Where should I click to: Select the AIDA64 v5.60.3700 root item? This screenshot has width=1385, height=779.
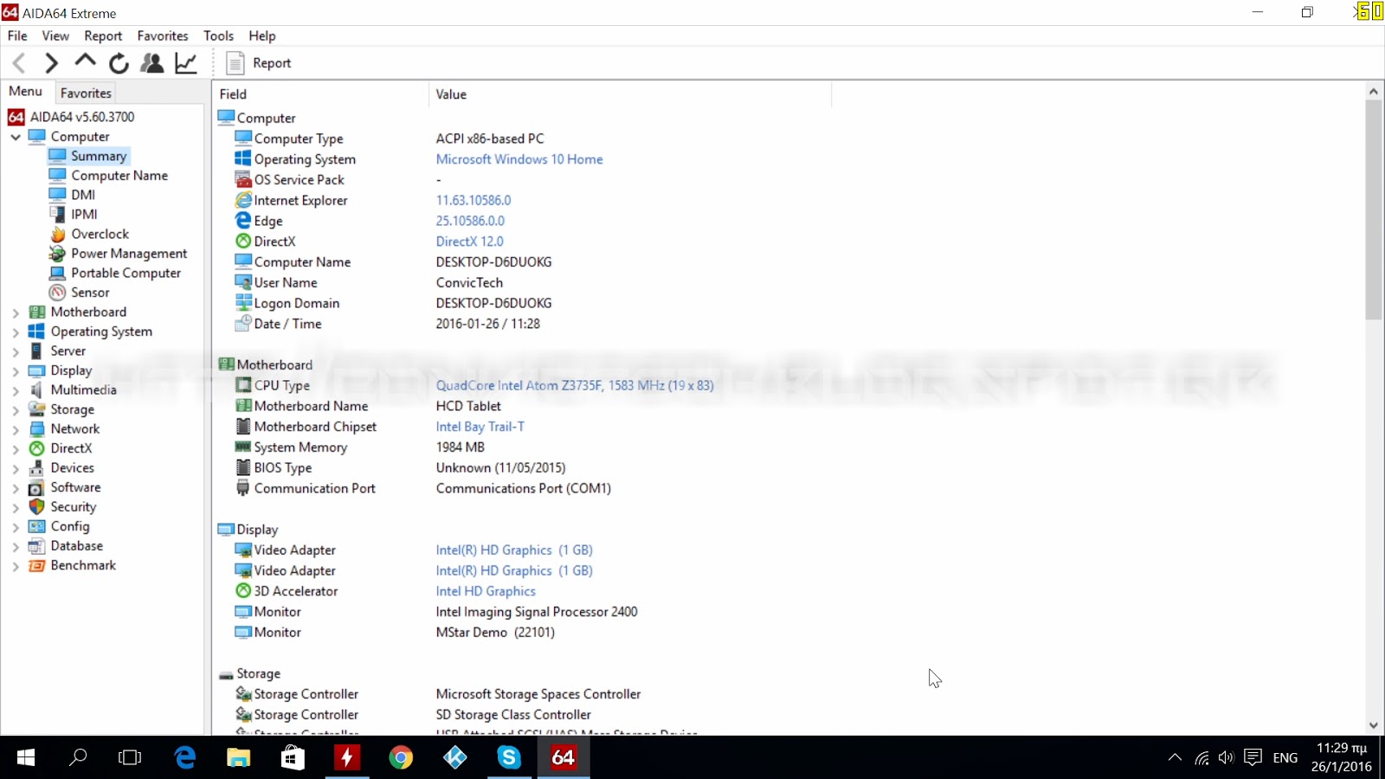82,117
